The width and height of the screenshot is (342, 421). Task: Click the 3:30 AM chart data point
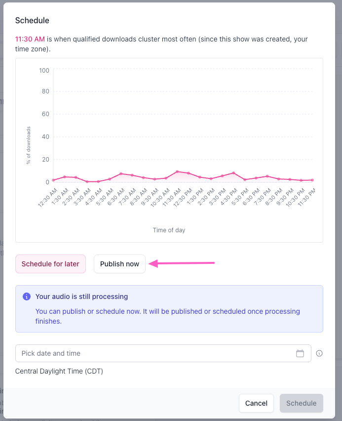pos(87,182)
